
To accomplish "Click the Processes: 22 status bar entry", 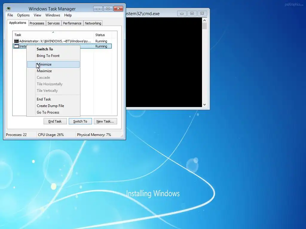I will tap(16, 135).
